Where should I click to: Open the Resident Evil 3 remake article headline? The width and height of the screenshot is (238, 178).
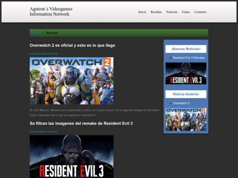81,124
